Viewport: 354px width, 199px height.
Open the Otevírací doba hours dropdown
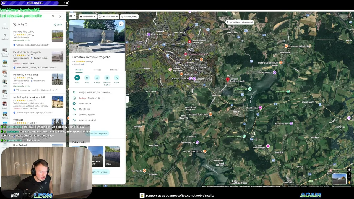pyautogui.click(x=108, y=17)
